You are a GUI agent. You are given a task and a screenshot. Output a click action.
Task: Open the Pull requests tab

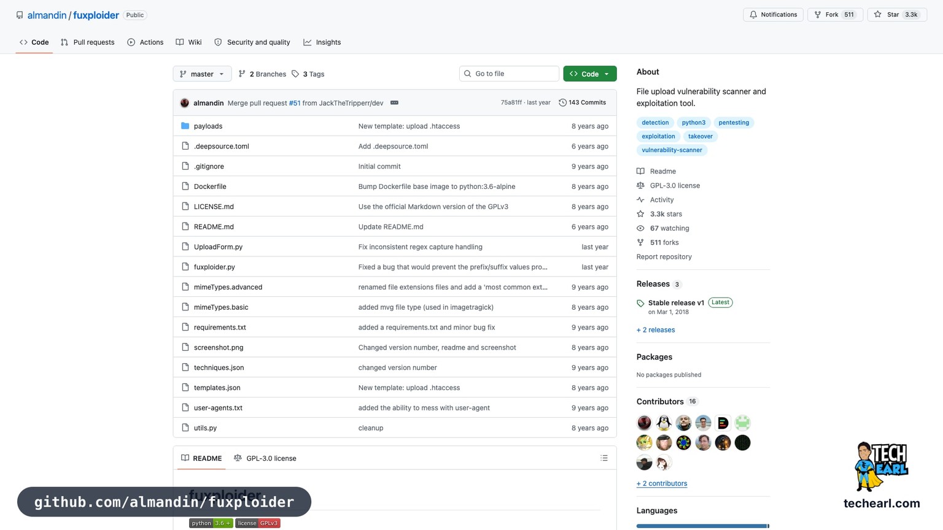tap(87, 42)
